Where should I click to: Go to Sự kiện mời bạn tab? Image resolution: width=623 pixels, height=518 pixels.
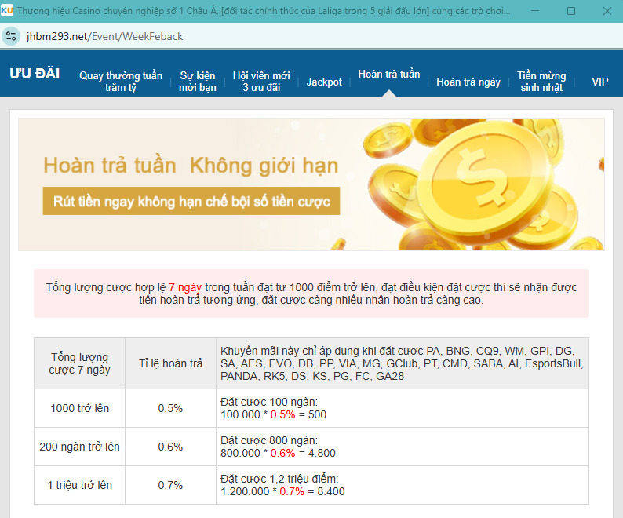[198, 82]
